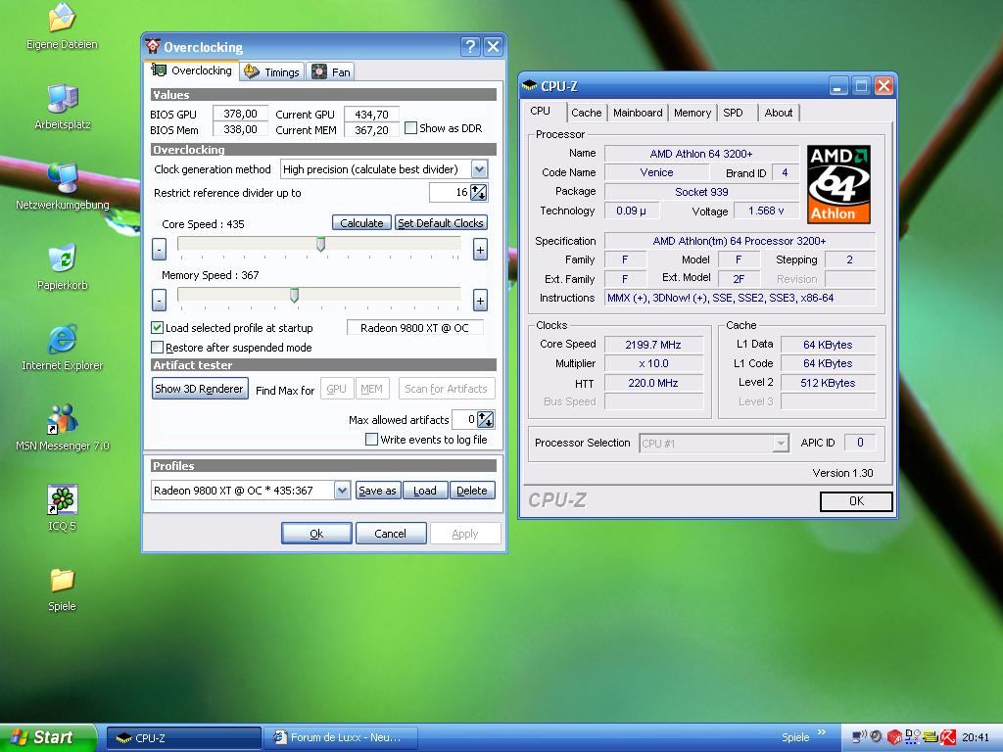Click Set Default Clocks button

tap(441, 222)
